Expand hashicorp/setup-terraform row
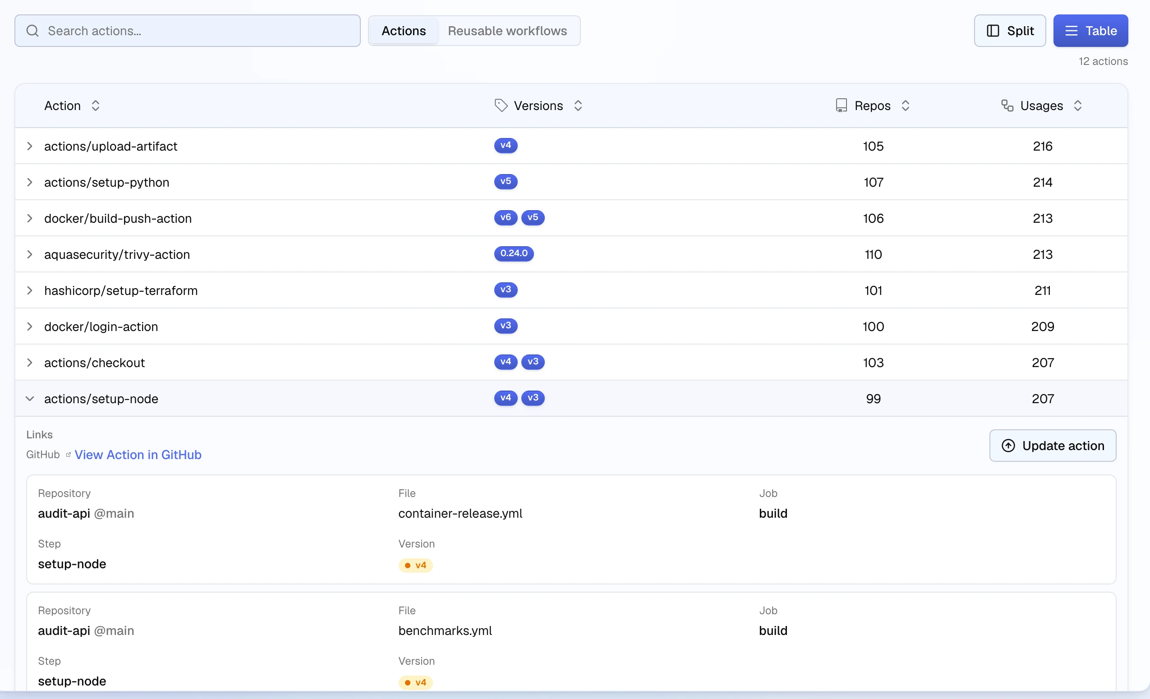This screenshot has height=699, width=1150. point(30,290)
